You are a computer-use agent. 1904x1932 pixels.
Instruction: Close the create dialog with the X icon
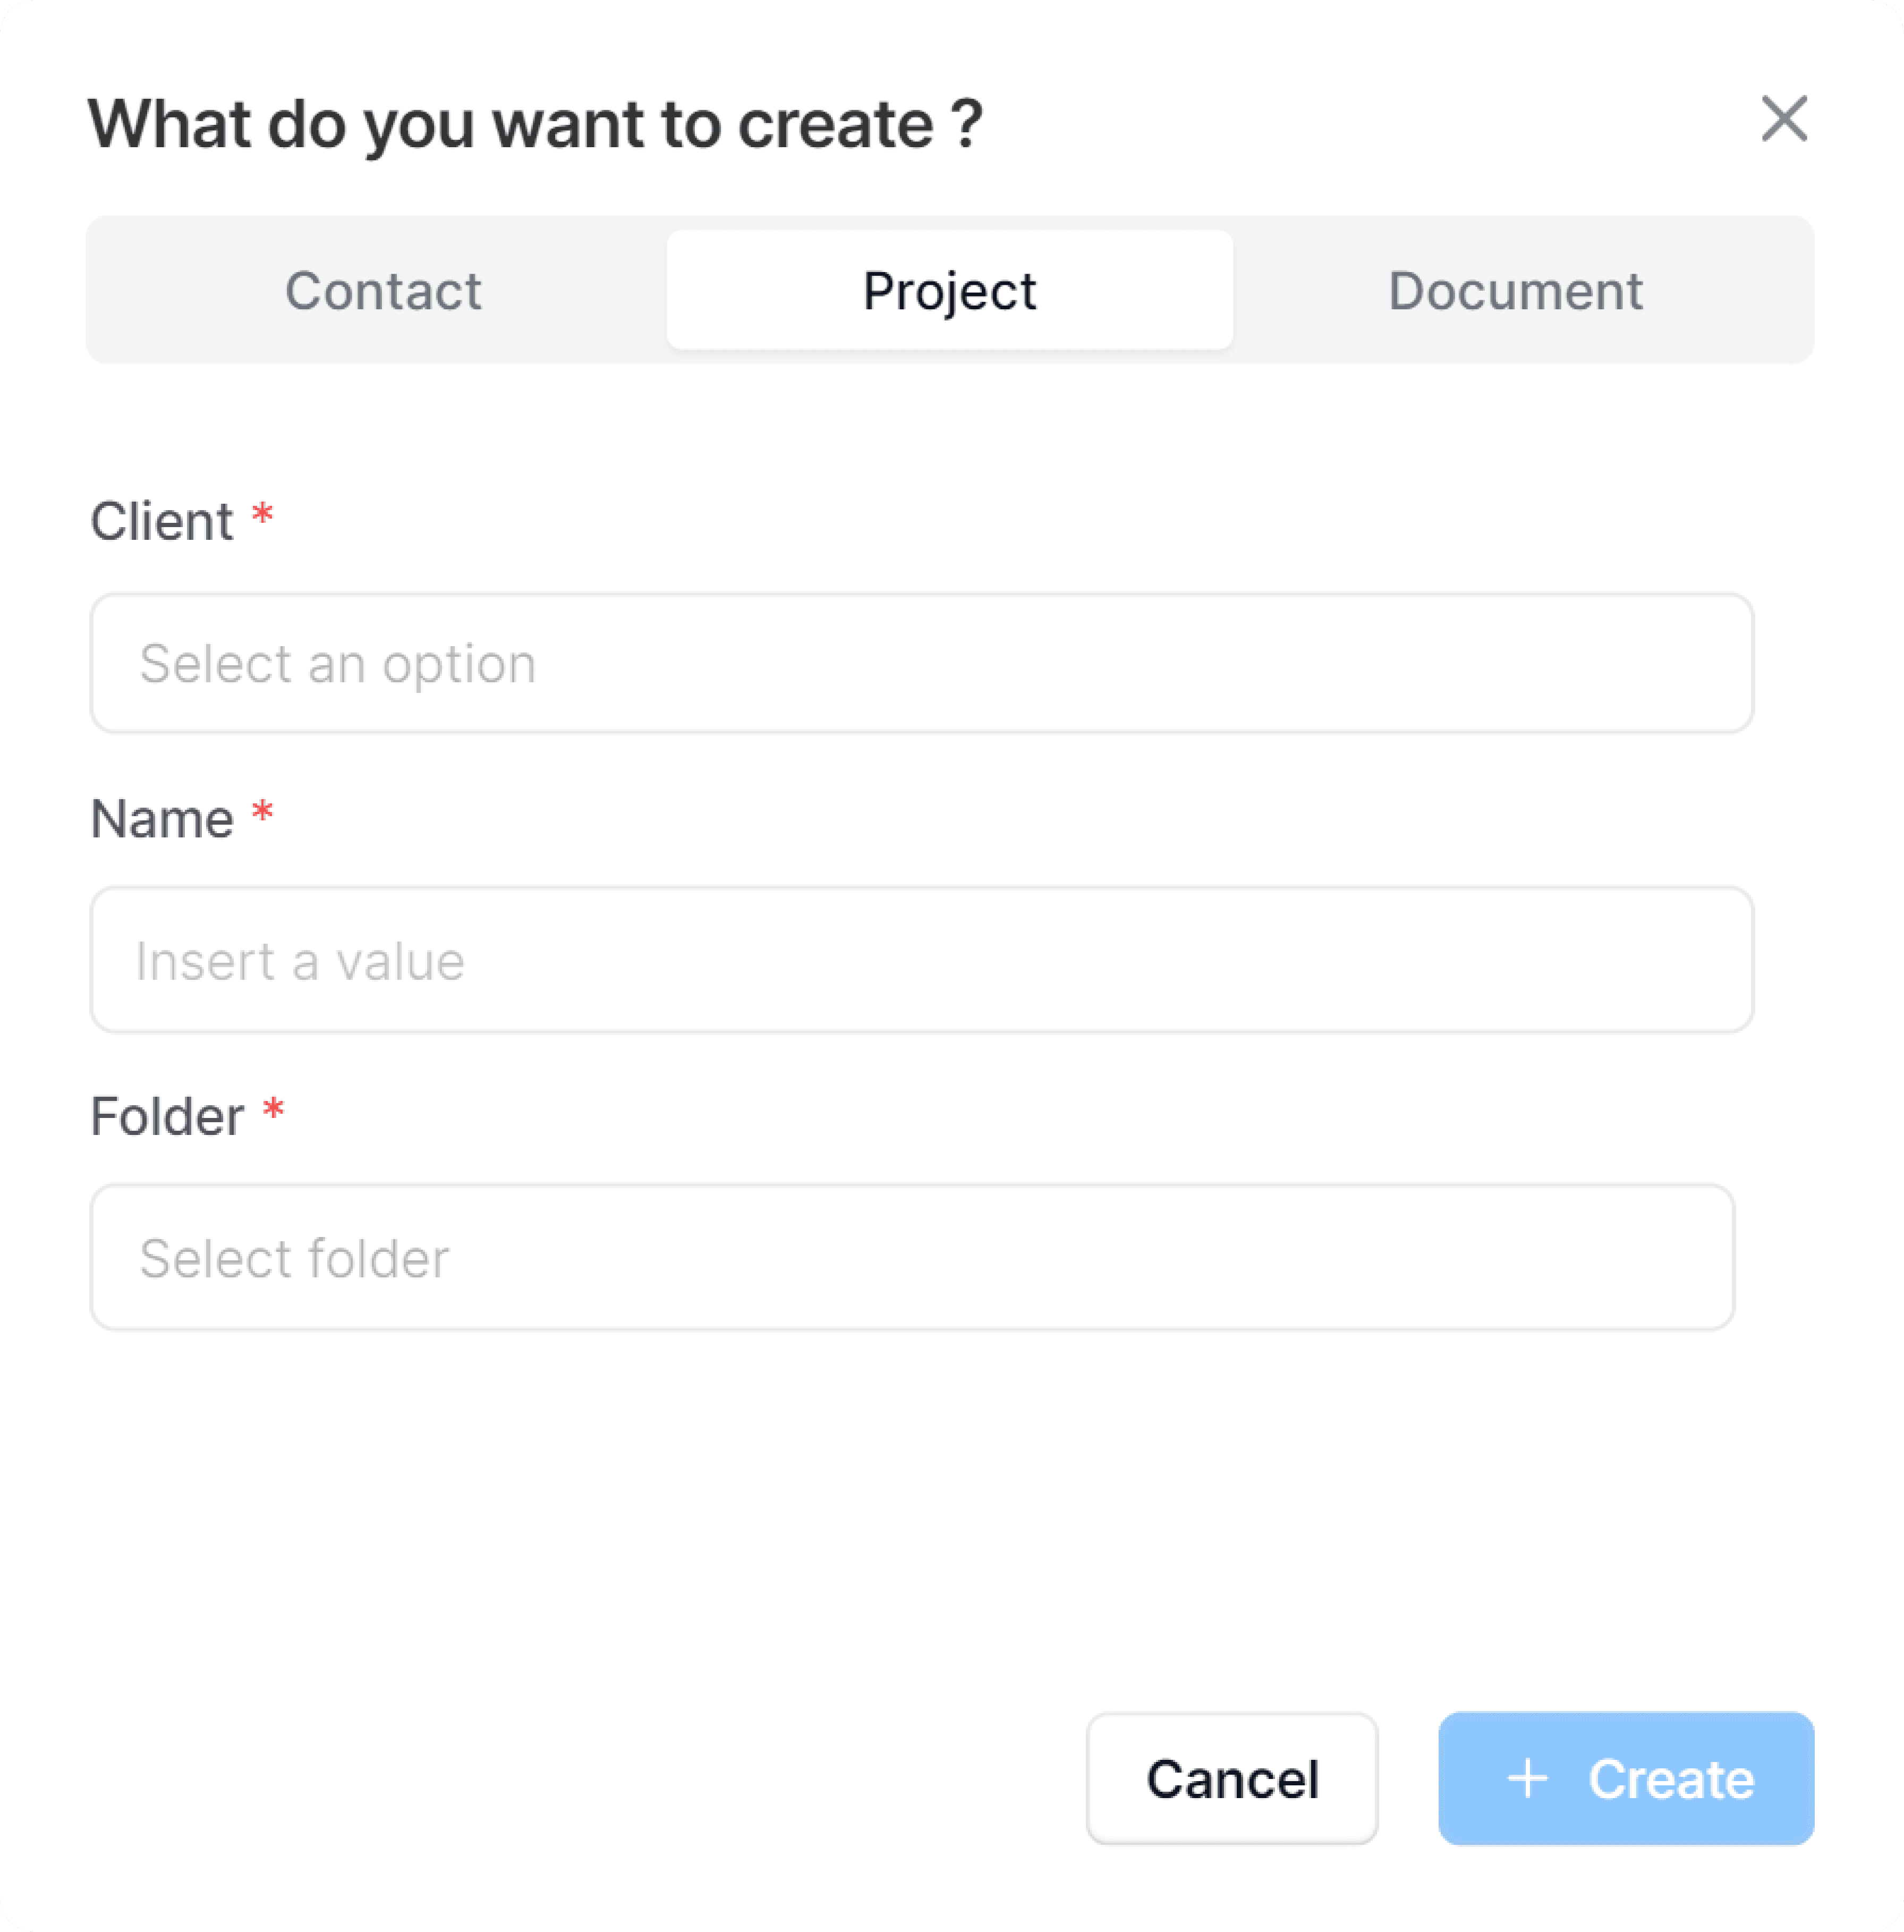[x=1784, y=119]
